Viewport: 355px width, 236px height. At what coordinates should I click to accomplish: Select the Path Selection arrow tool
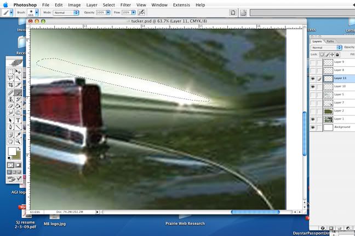[x=10, y=120]
